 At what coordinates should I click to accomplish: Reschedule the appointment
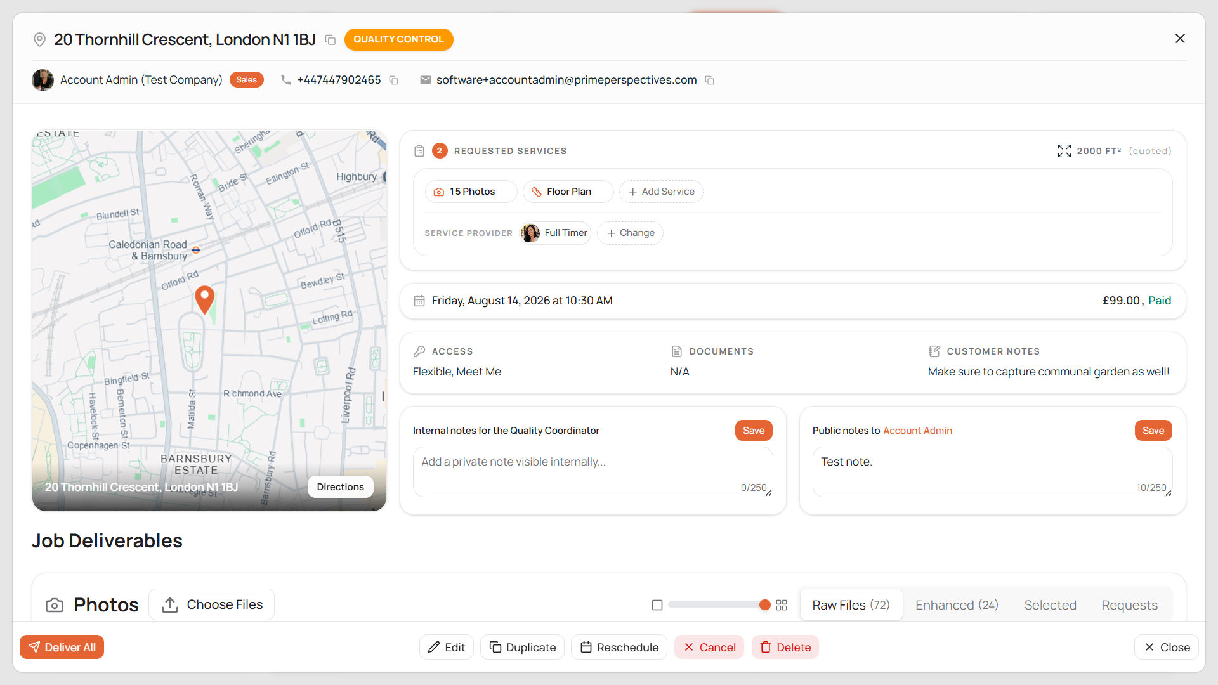[x=619, y=647]
